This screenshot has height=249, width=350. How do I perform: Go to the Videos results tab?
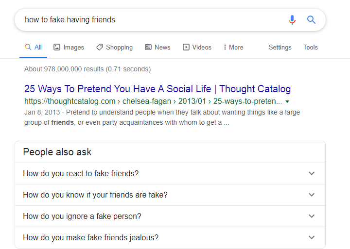[x=197, y=47]
